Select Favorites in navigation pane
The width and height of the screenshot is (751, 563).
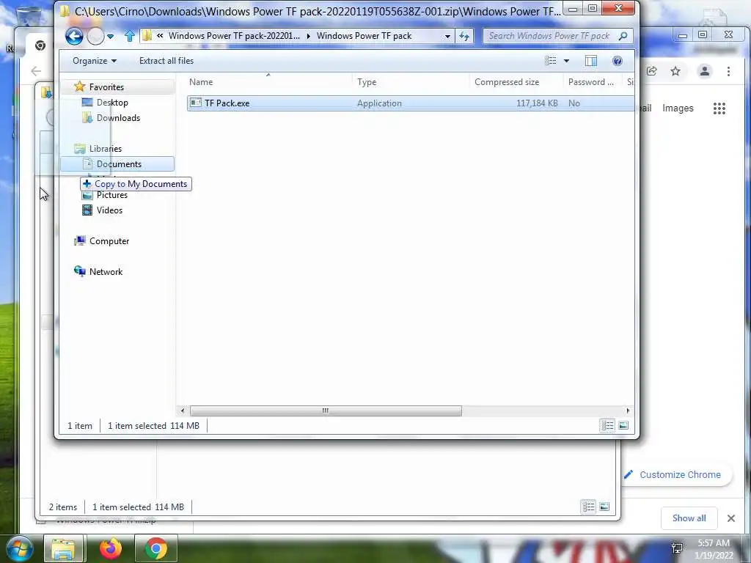pos(106,87)
